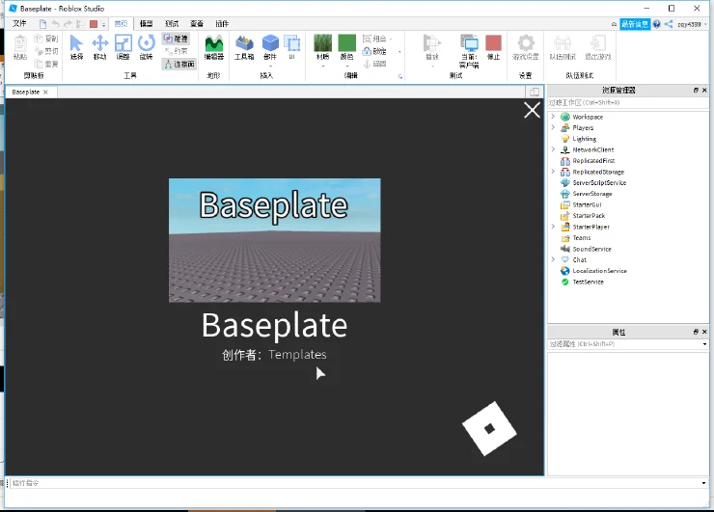Screen dimensions: 714x512
Task: Toggle the 约束 (Constraints) option
Action: [x=176, y=51]
